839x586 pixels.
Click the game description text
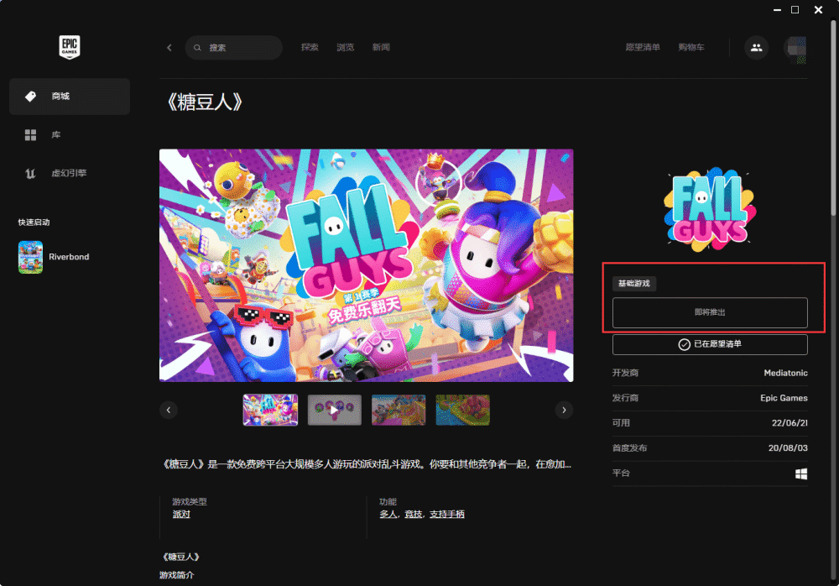pos(367,464)
